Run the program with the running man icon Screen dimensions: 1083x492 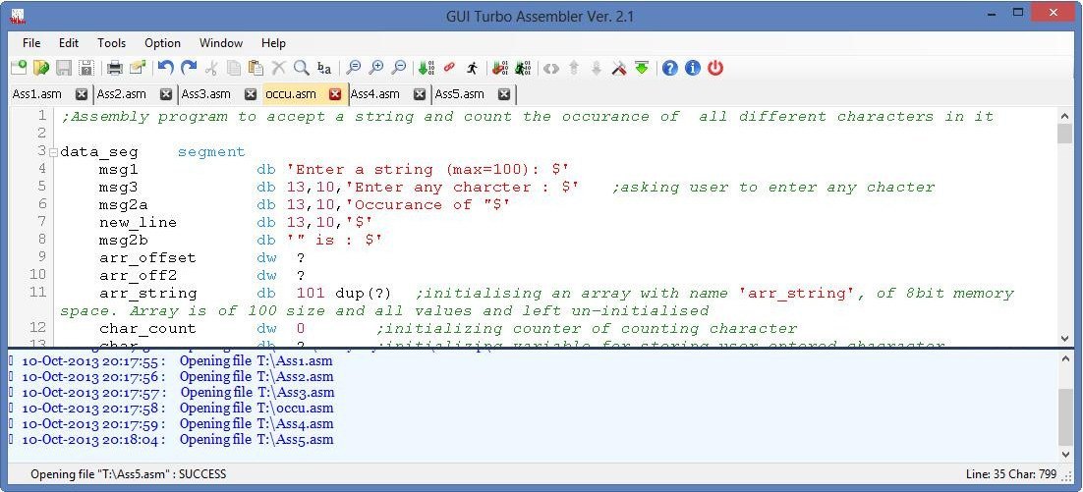[x=472, y=68]
